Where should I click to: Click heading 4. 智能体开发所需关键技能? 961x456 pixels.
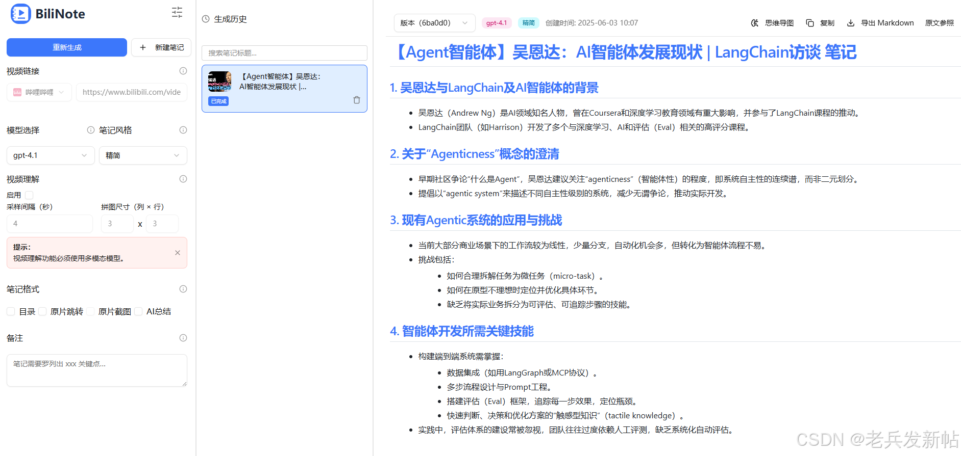(462, 331)
